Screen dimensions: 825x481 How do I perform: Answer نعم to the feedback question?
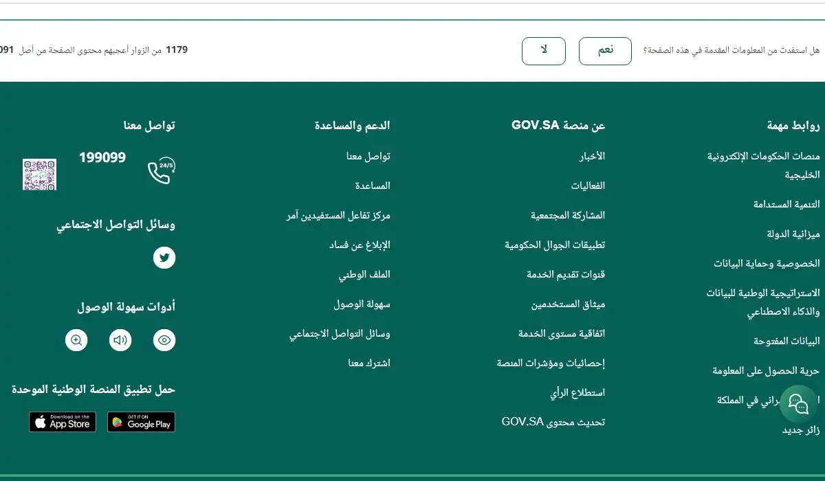coord(605,51)
